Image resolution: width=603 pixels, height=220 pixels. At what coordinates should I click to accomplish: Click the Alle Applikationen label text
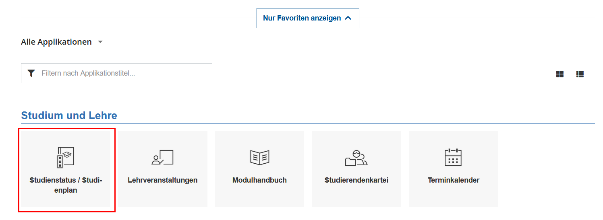pyautogui.click(x=56, y=42)
